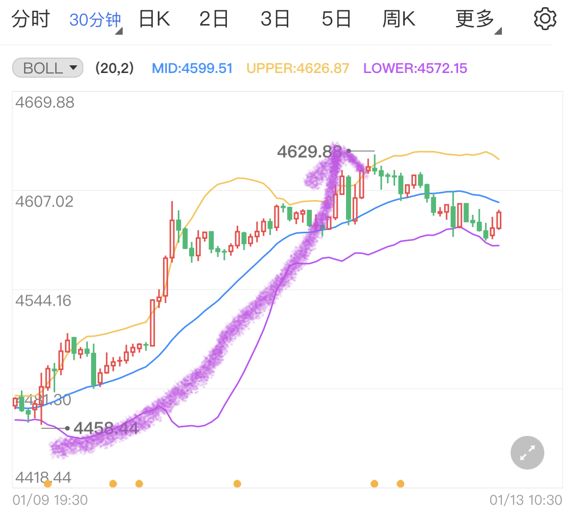Switch to the 日K tab
The height and width of the screenshot is (515, 575).
click(x=154, y=19)
